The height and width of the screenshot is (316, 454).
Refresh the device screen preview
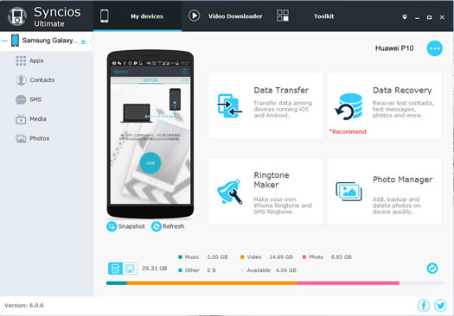[x=168, y=226]
